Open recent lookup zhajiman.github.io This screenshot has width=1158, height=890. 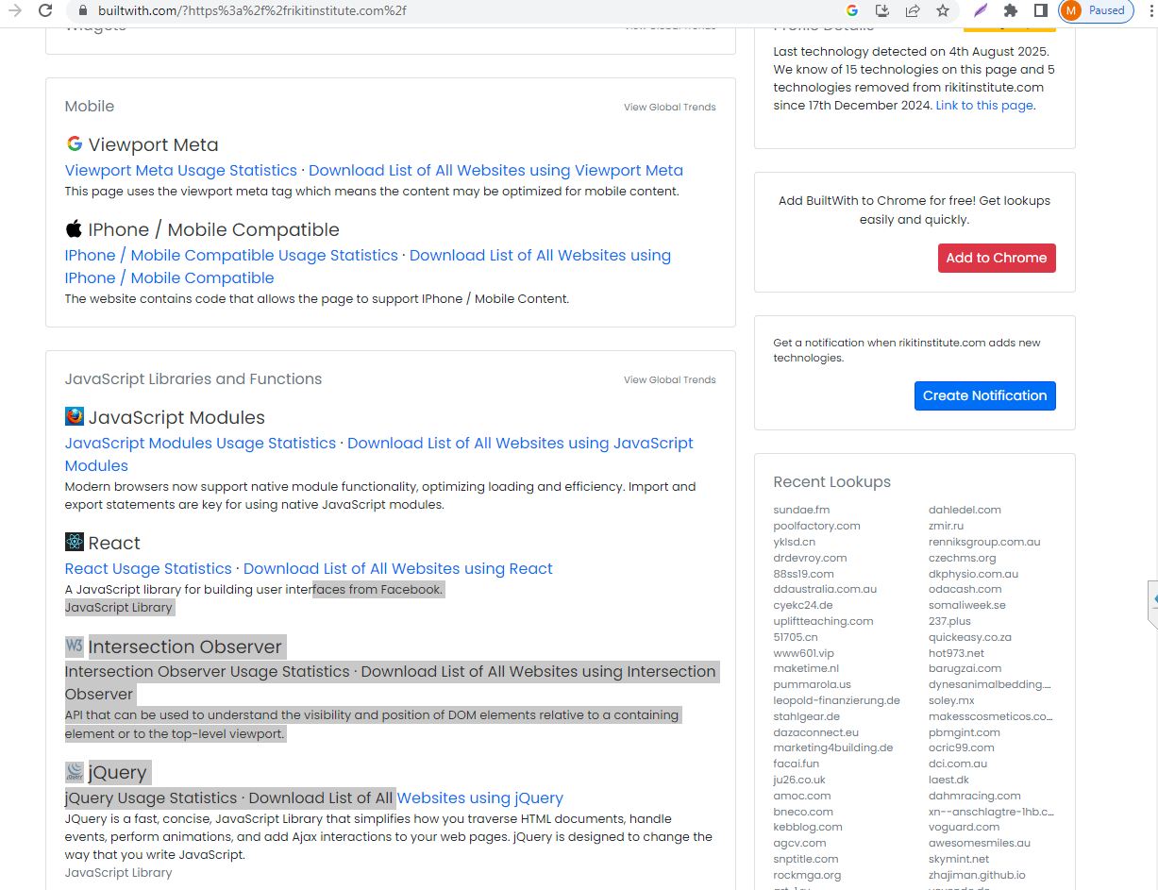click(977, 875)
